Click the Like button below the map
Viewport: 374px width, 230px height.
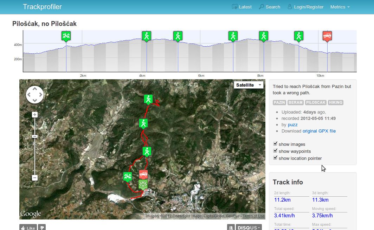[27, 227]
